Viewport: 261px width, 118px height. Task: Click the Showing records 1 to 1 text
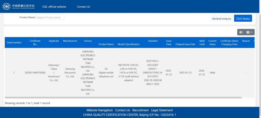[27, 103]
